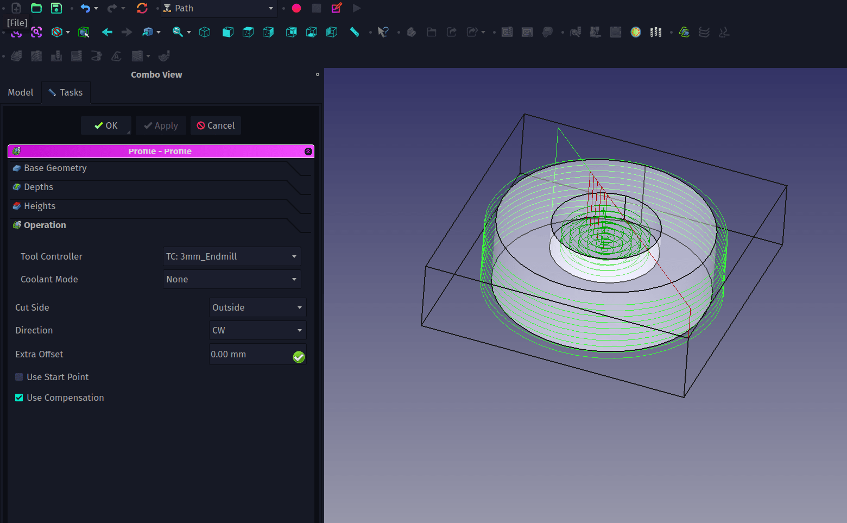Click the Save document icon

(56, 8)
